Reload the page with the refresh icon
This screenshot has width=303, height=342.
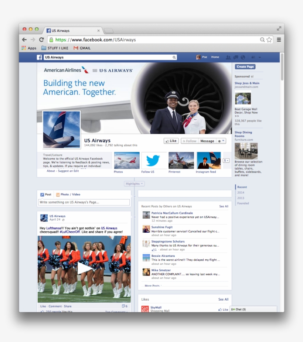pyautogui.click(x=41, y=40)
